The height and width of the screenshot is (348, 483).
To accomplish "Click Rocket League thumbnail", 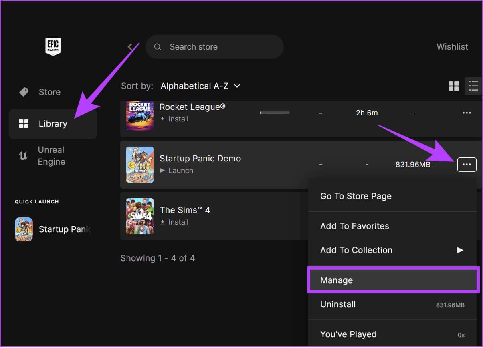I will (x=140, y=115).
